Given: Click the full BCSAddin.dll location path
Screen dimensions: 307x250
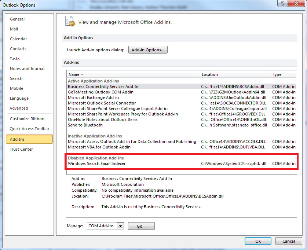Looking at the screenshot, I should [x=162, y=196].
